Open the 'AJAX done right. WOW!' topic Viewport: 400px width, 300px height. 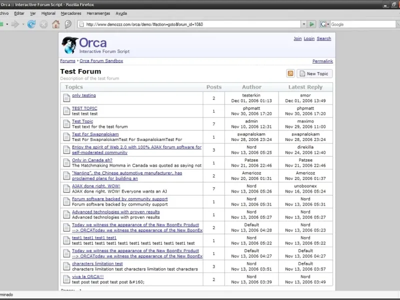tap(96, 186)
